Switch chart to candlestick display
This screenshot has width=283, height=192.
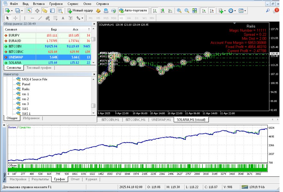click(x=163, y=10)
